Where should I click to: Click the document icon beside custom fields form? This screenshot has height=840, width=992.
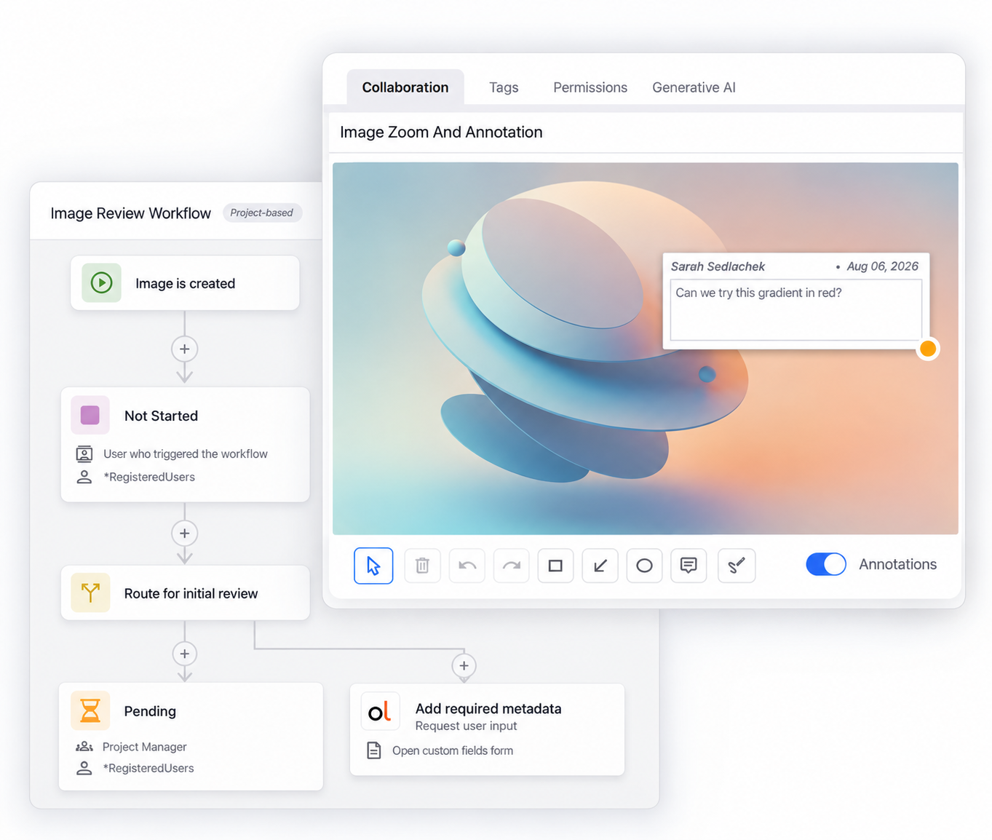[374, 750]
